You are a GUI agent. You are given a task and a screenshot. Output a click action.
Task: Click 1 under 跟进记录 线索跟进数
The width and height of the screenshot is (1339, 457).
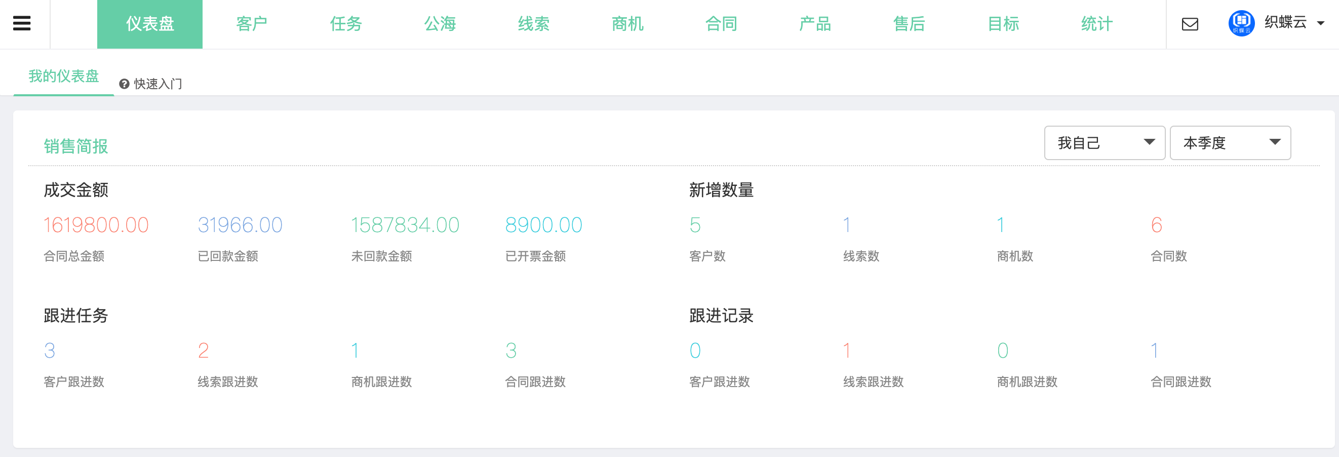point(847,351)
